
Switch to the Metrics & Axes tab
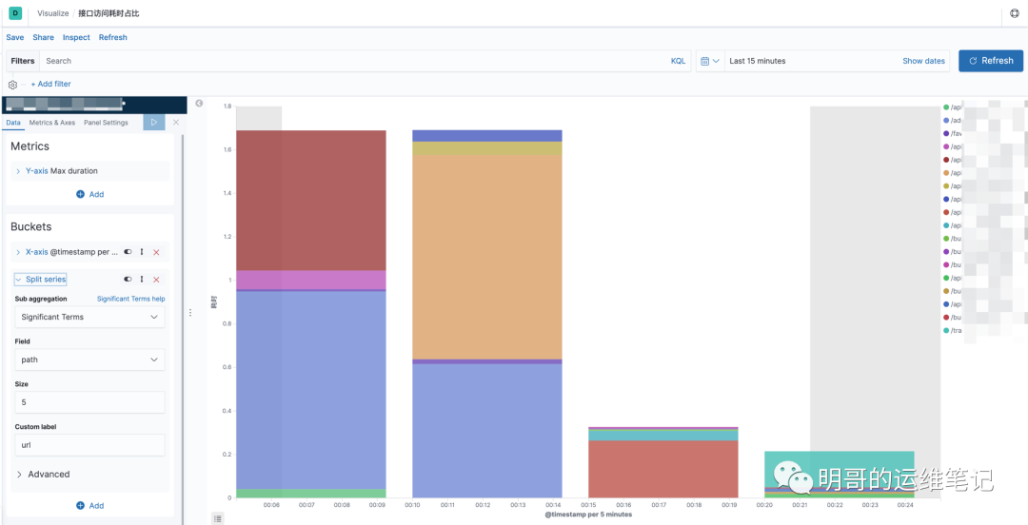[x=51, y=123]
